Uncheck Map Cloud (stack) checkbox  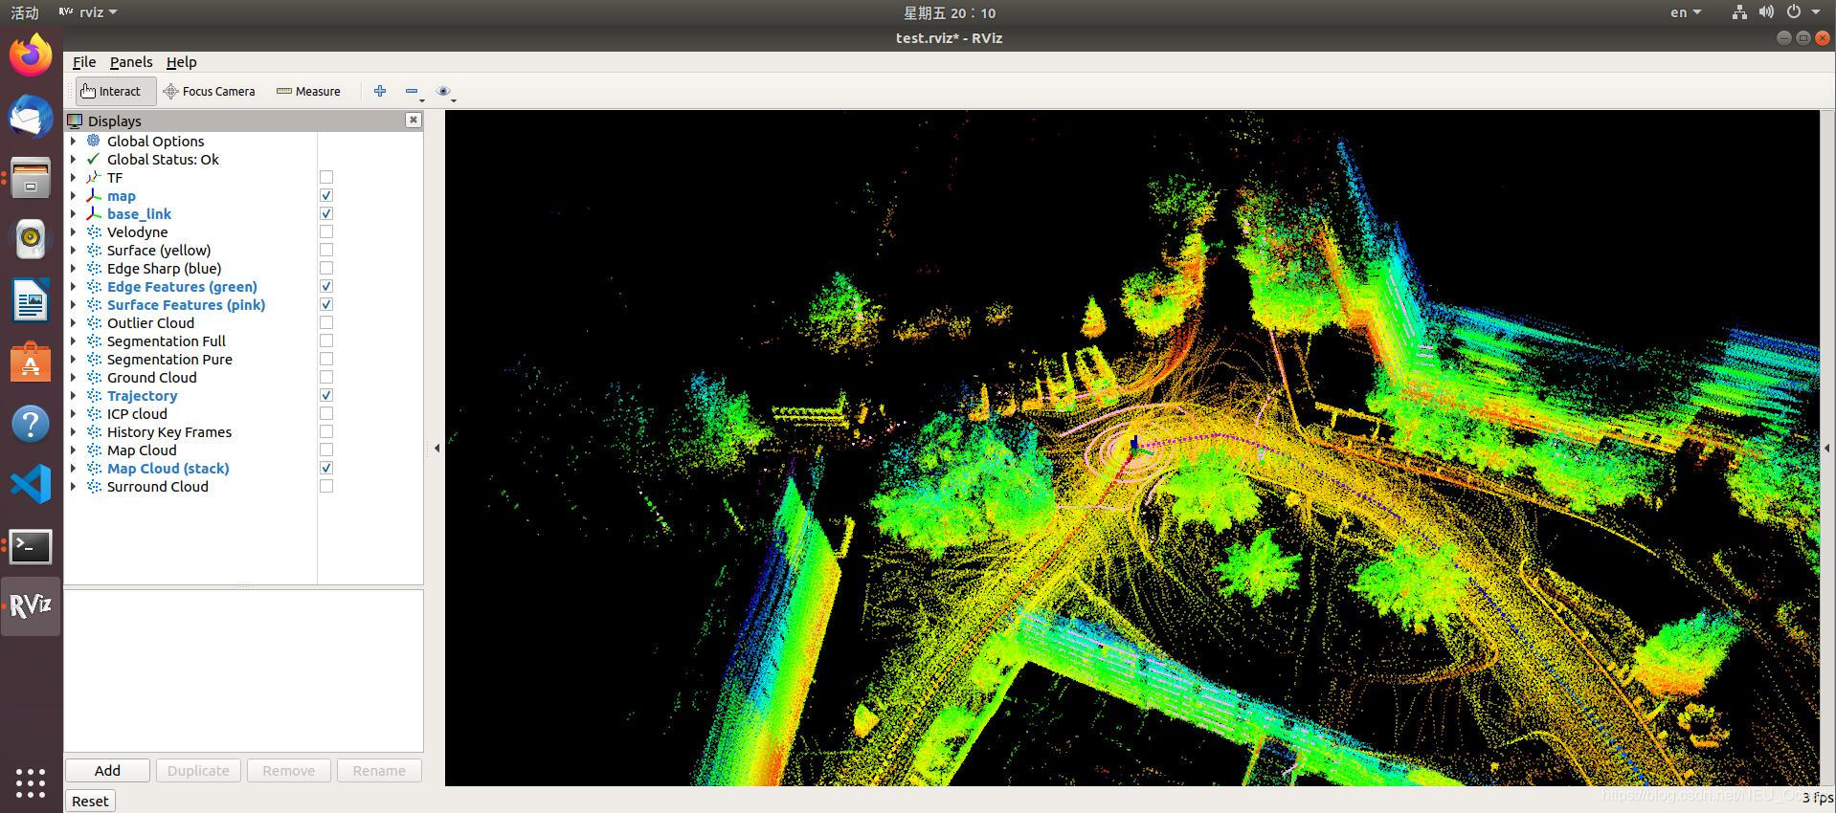click(326, 468)
